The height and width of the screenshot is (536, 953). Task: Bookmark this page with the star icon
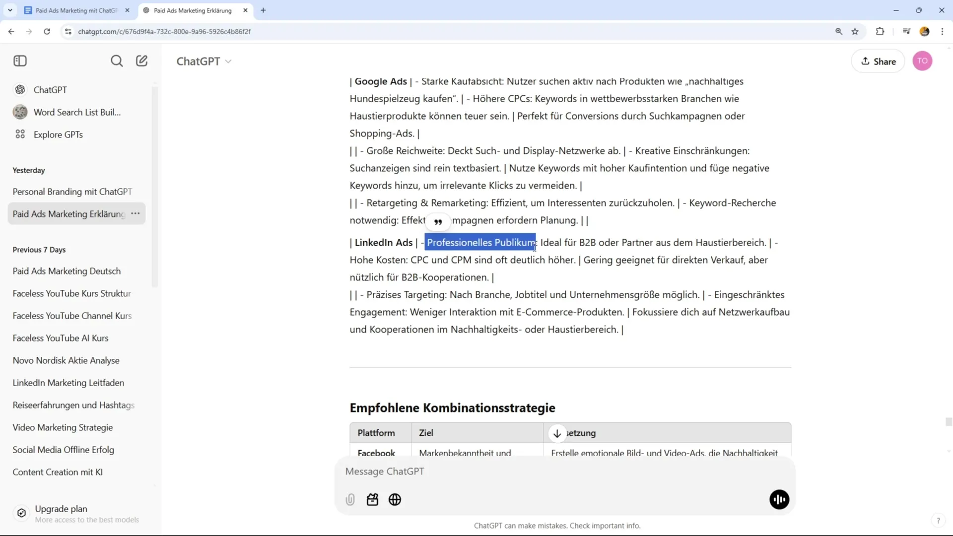click(x=855, y=31)
